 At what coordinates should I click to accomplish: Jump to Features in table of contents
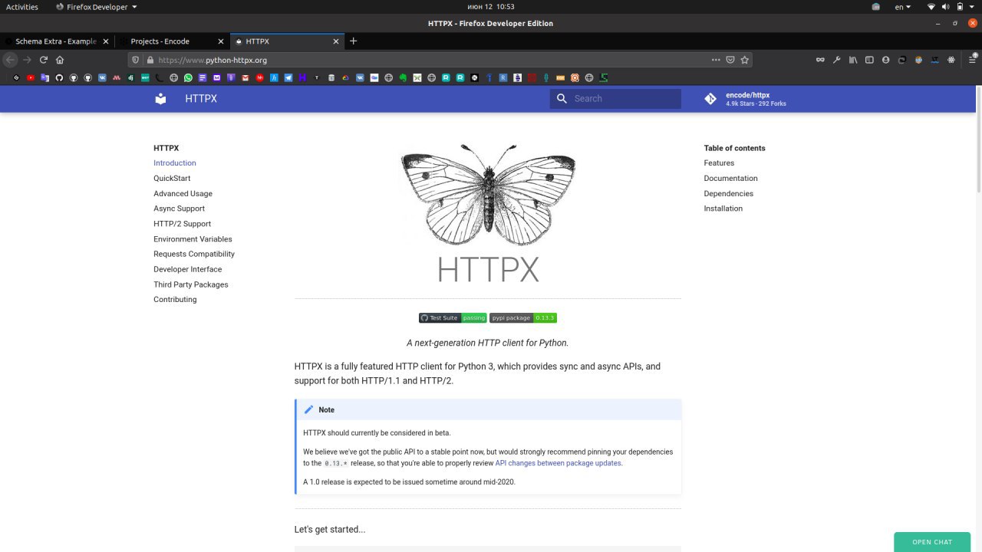click(719, 163)
